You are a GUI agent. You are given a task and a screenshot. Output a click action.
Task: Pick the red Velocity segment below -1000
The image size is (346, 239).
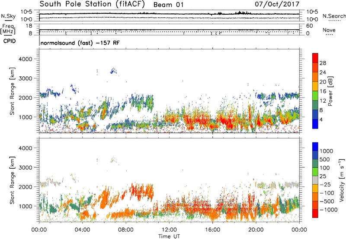315,214
